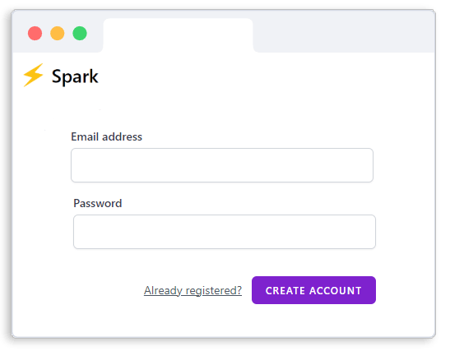Screen dimensions: 450x351
Task: Place cursor in the box under Email address
Action: coord(222,165)
